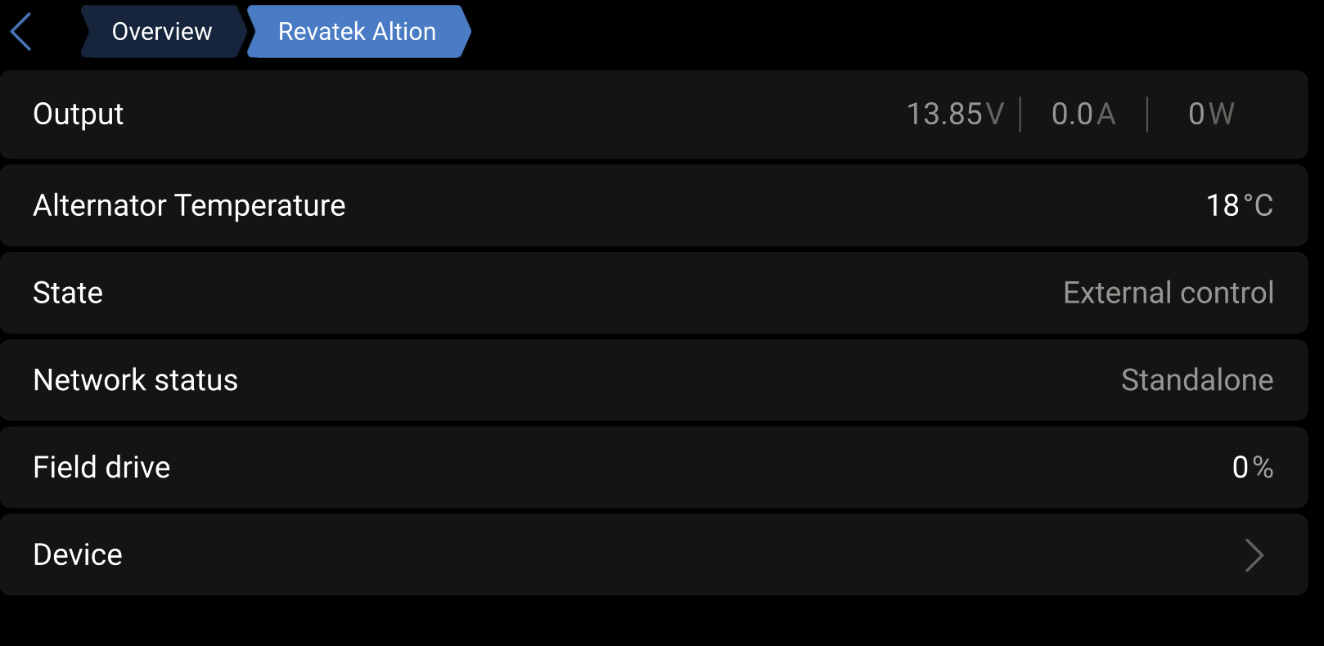
Task: Select the State row label
Action: tap(68, 293)
